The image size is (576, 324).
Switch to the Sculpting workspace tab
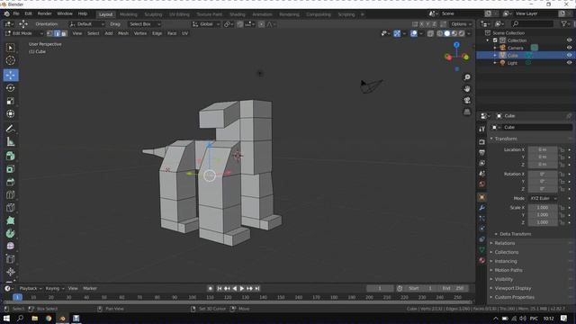153,14
